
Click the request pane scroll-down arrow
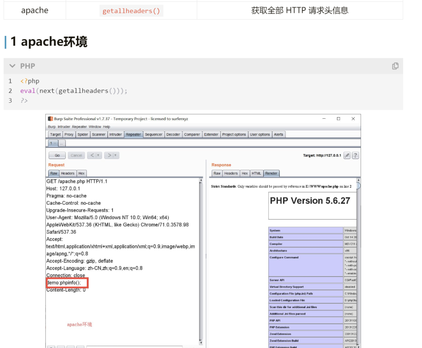(x=201, y=343)
